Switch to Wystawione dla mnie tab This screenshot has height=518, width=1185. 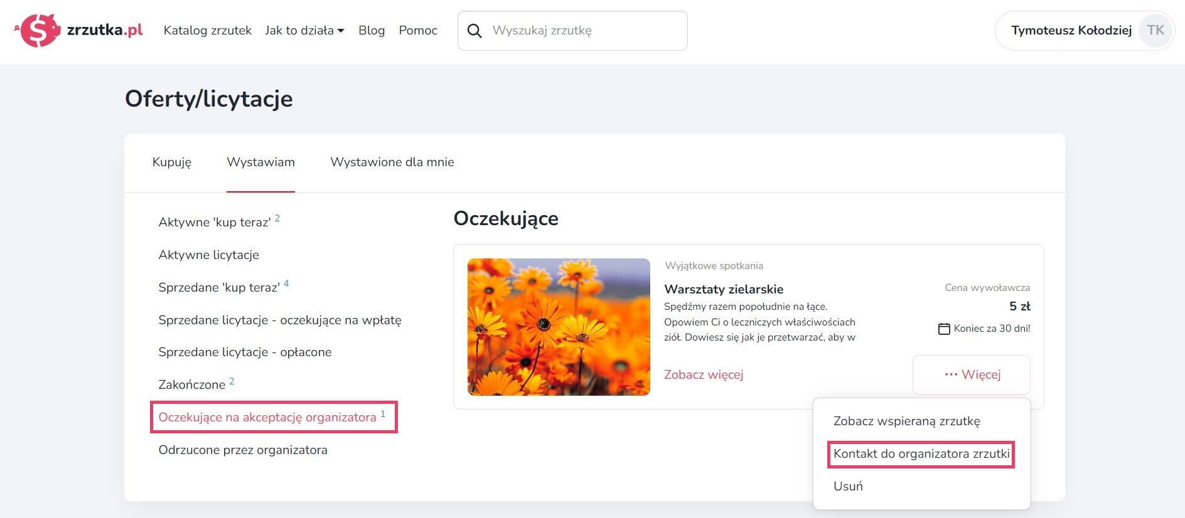coord(392,162)
